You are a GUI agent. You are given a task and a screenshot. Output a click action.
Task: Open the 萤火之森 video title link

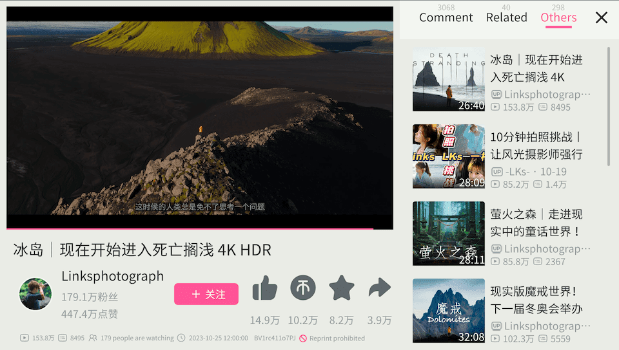[536, 223]
